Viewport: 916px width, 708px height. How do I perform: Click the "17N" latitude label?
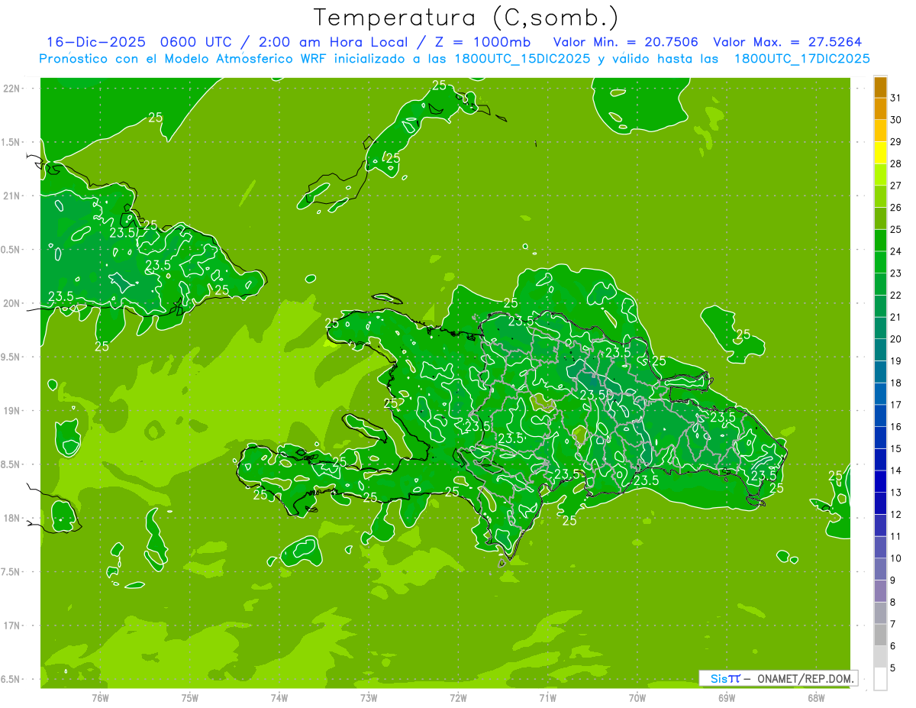pyautogui.click(x=11, y=626)
